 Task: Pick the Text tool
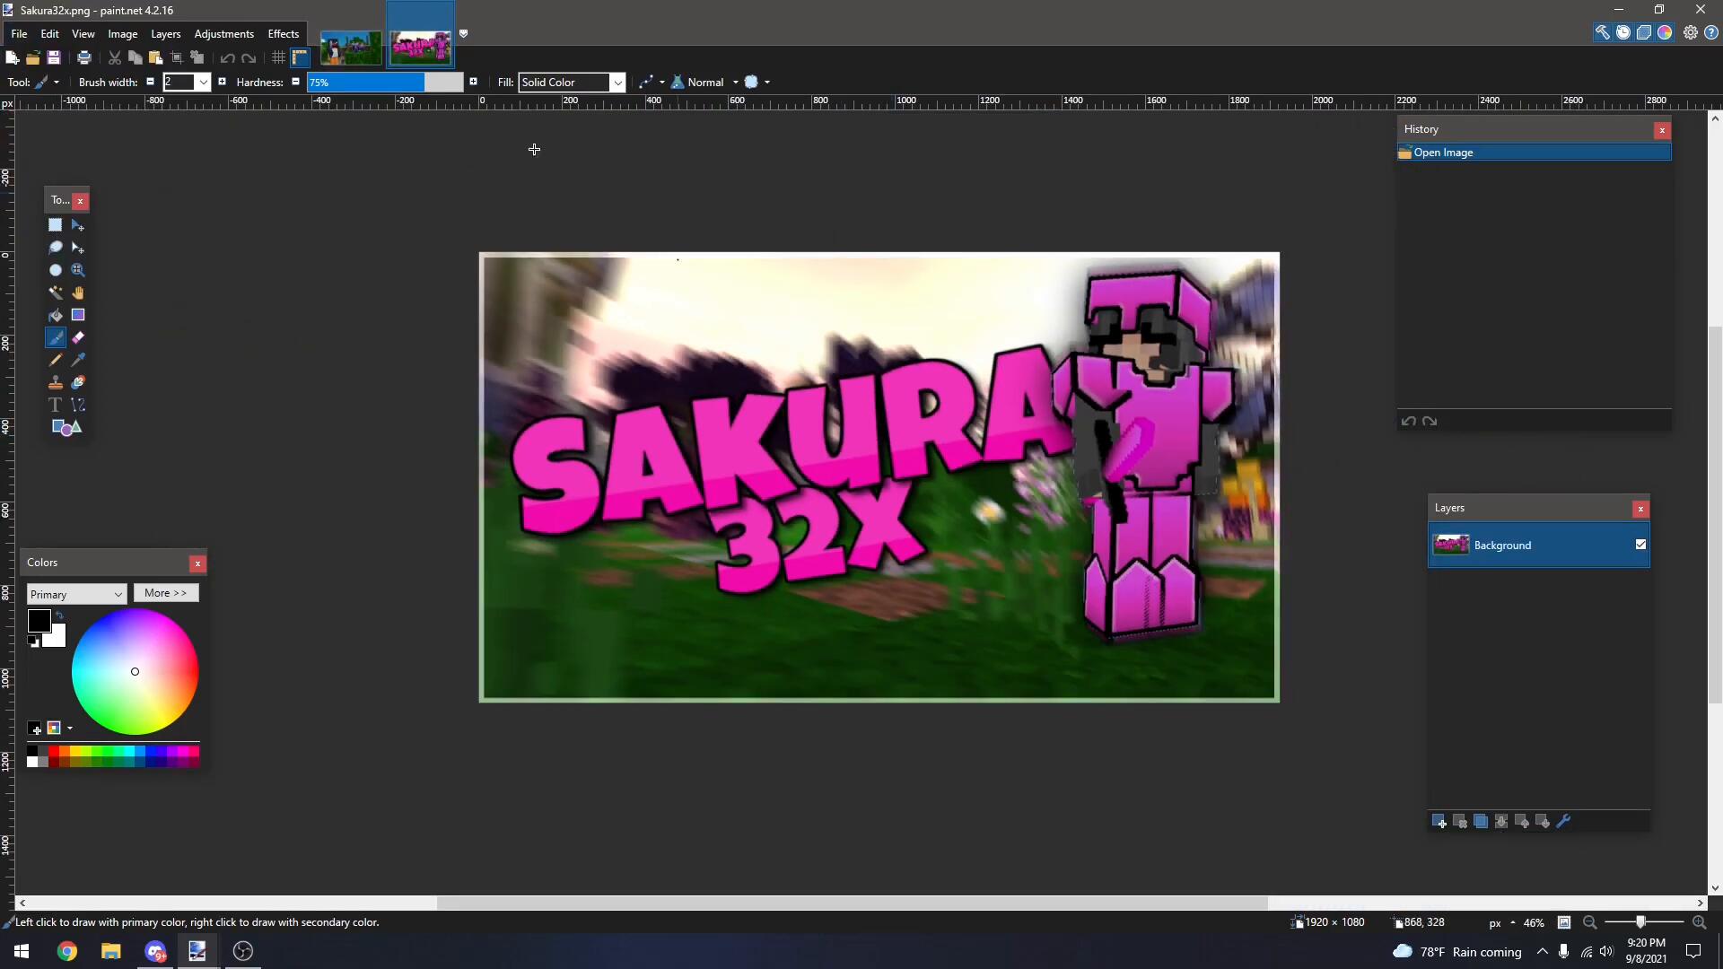pyautogui.click(x=56, y=405)
